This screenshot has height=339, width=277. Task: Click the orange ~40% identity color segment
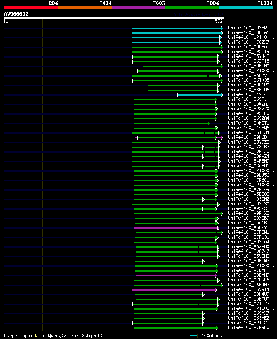tap(85, 8)
